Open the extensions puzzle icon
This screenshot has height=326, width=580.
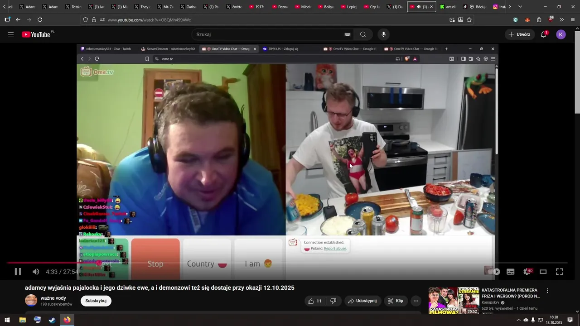539,20
